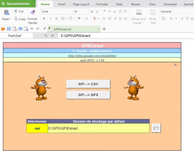Click the Format Painter icon
This screenshot has height=154, width=194.
(32, 13)
